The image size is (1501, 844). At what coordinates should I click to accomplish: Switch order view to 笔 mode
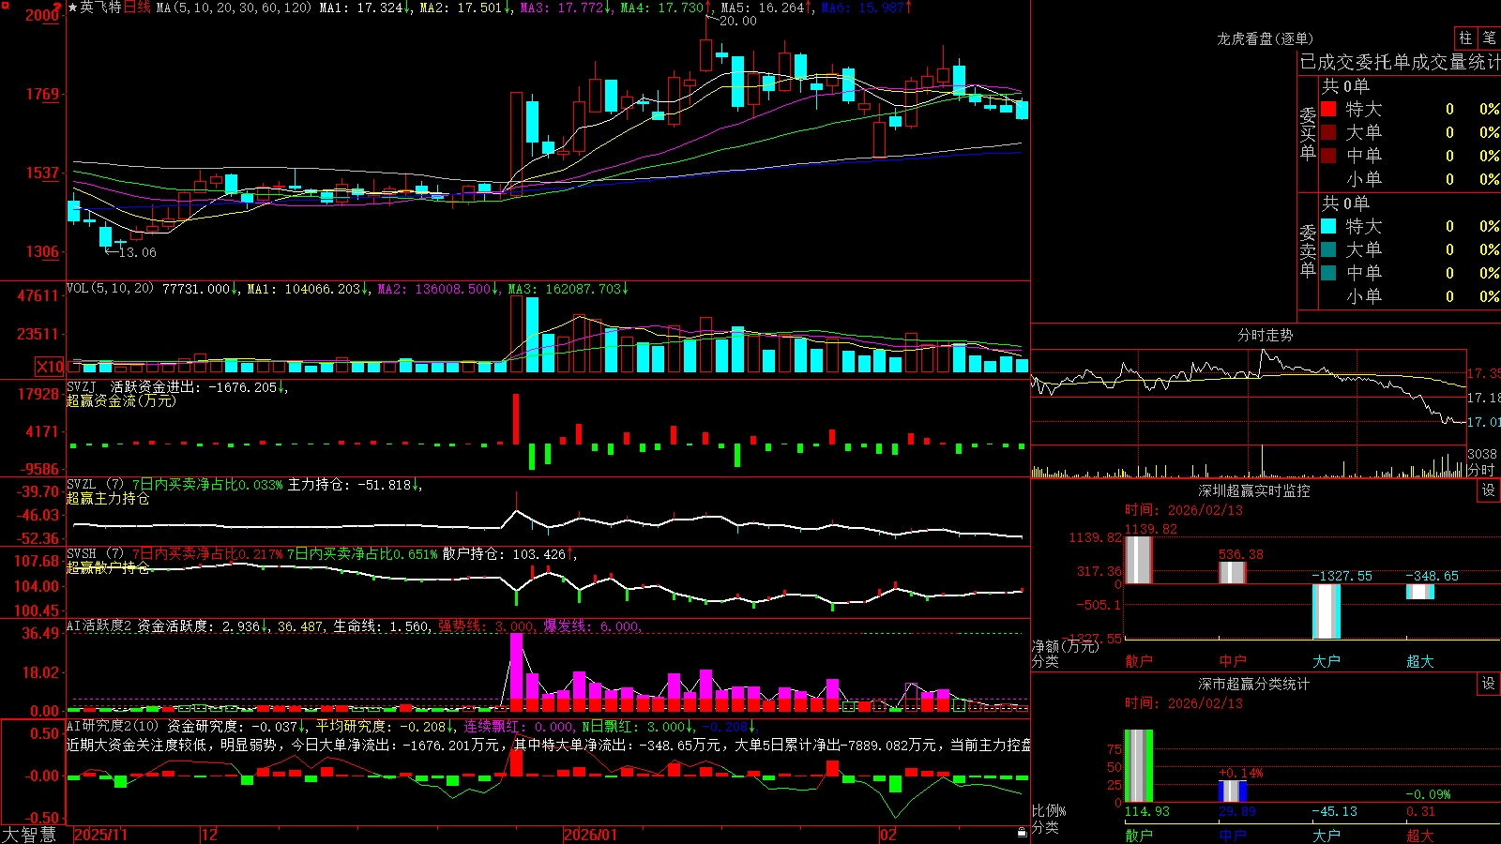(x=1489, y=38)
